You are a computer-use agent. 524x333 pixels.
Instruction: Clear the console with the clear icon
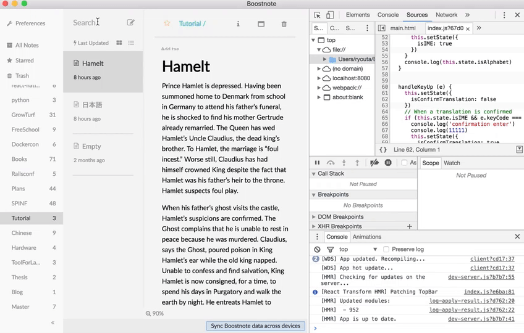click(x=317, y=249)
